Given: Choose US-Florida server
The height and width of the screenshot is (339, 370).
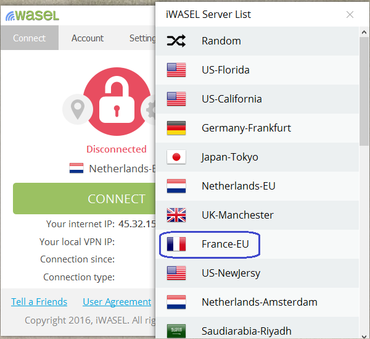Looking at the screenshot, I should tap(257, 70).
